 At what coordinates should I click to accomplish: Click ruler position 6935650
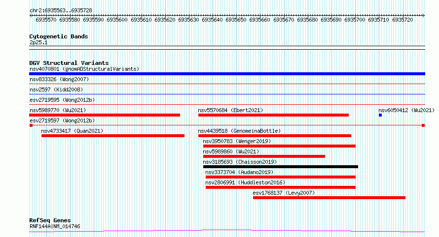(236, 20)
